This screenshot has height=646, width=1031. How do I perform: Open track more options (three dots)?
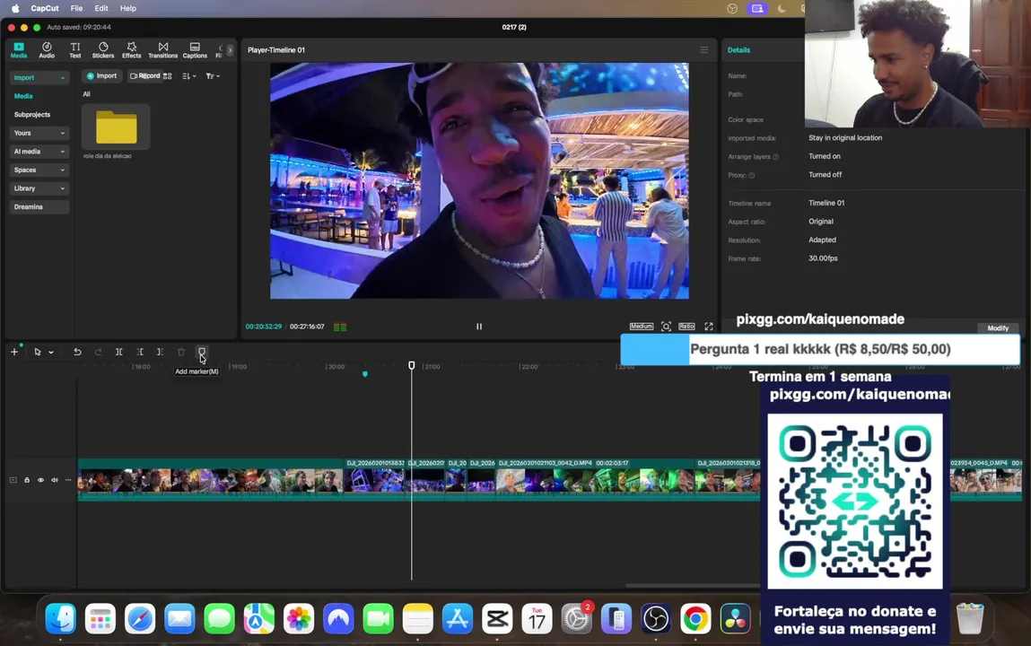click(x=68, y=480)
